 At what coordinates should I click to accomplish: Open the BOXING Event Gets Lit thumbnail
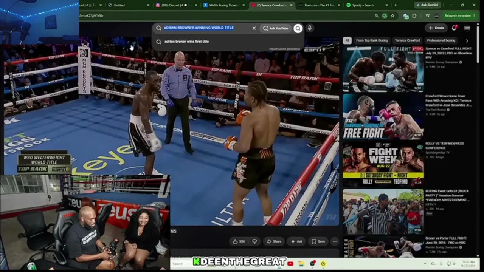pos(383,212)
